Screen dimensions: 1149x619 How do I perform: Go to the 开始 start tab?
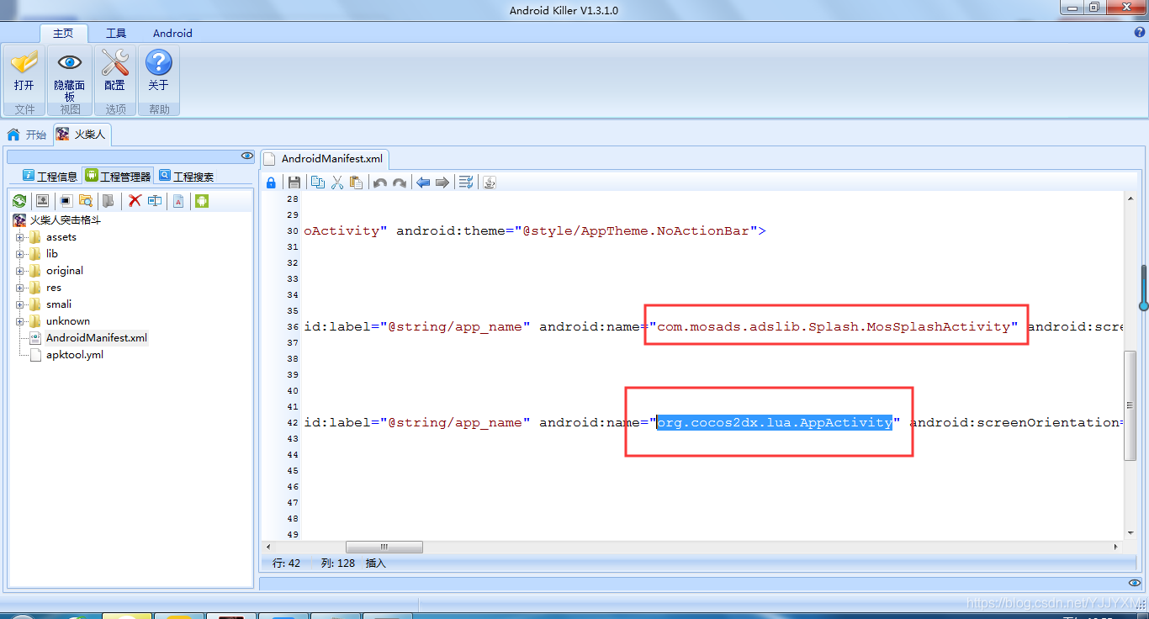point(27,135)
